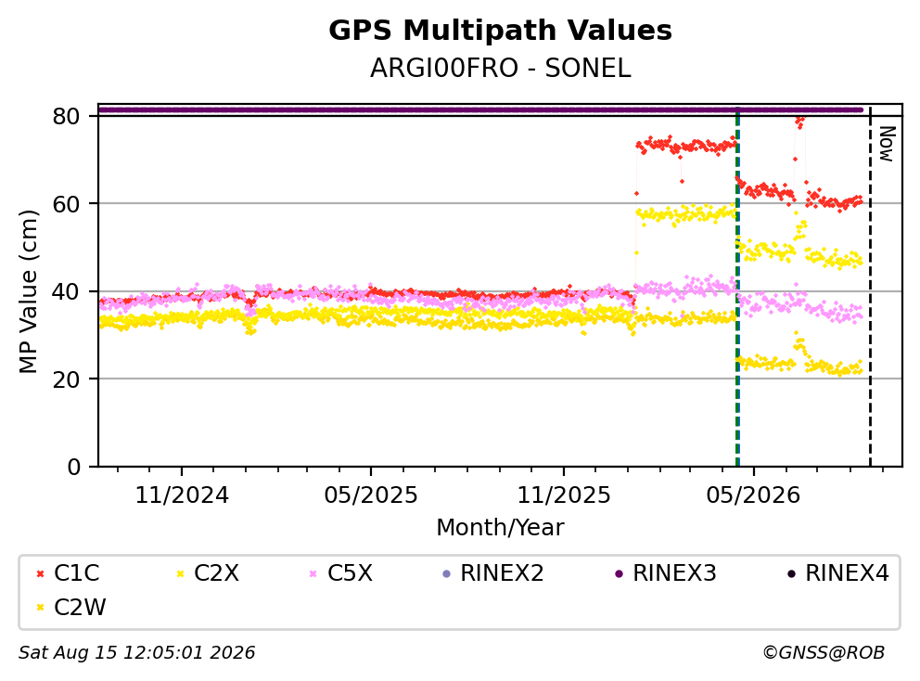Screen dimensions: 920x681
Task: Click the Now label text
Action: (887, 144)
